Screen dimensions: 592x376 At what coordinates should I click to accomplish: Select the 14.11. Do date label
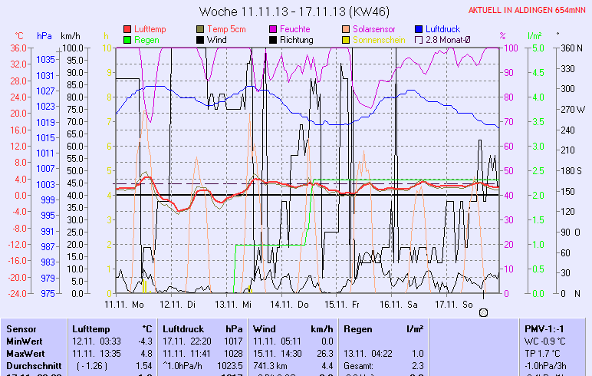[294, 304]
